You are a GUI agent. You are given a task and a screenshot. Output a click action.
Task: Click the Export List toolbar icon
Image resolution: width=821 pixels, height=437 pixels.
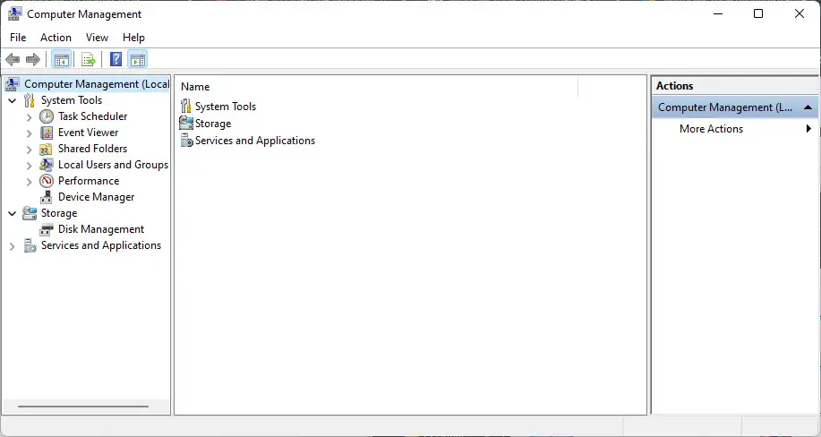coord(89,60)
